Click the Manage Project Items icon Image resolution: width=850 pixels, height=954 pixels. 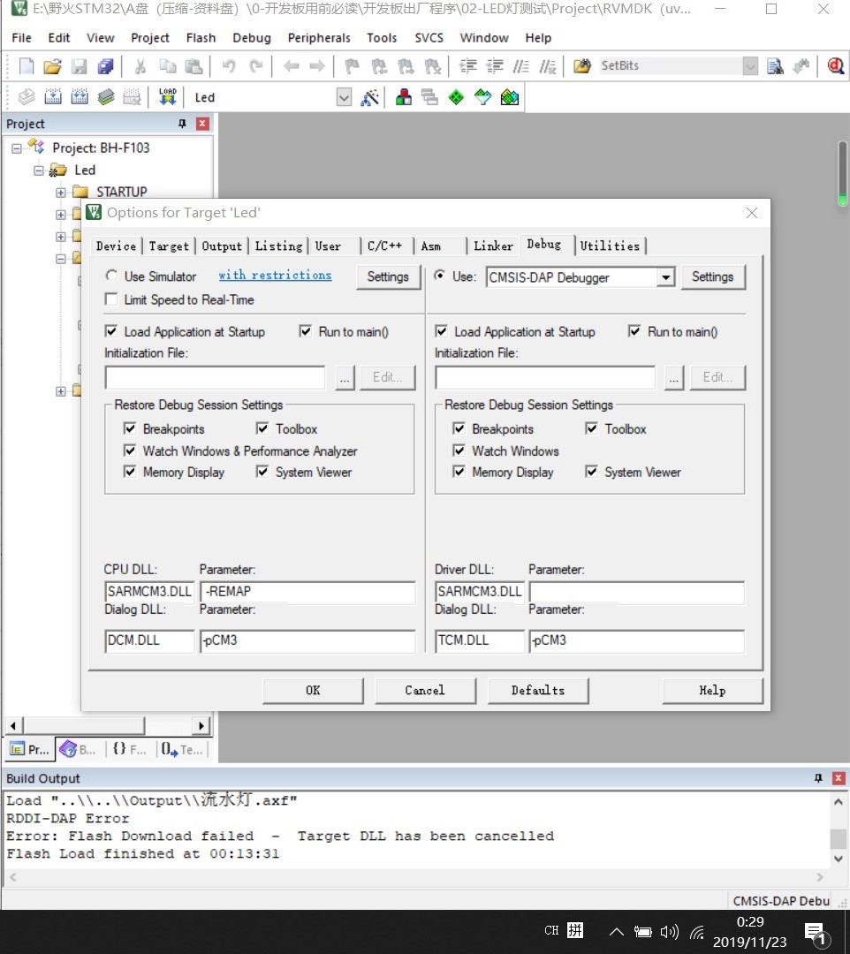pos(404,97)
